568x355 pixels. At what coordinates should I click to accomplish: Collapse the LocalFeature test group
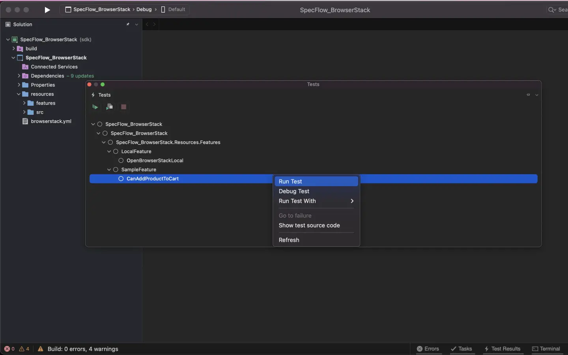click(109, 151)
